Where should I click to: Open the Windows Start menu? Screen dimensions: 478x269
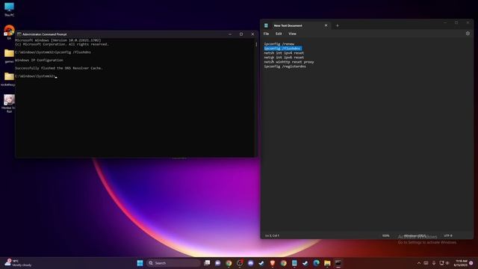[x=140, y=263]
